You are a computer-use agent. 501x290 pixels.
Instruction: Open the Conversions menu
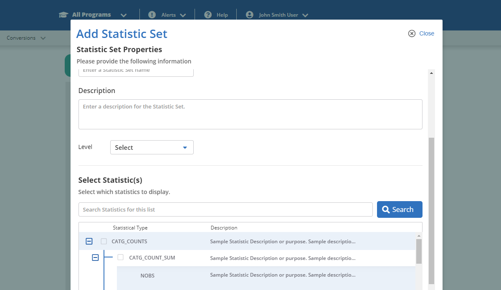pyautogui.click(x=26, y=38)
